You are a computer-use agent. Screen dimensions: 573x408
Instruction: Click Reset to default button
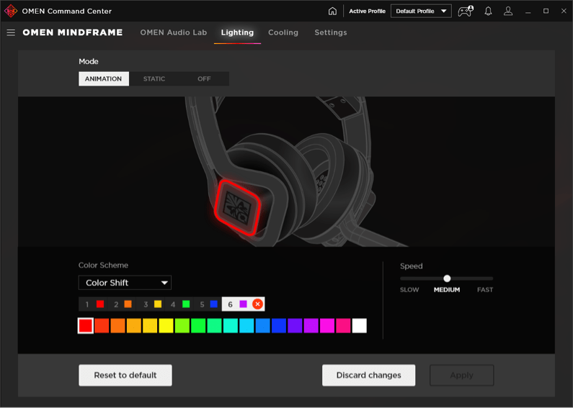tap(125, 375)
